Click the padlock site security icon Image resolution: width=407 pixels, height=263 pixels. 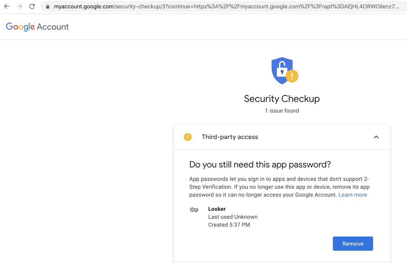click(48, 7)
